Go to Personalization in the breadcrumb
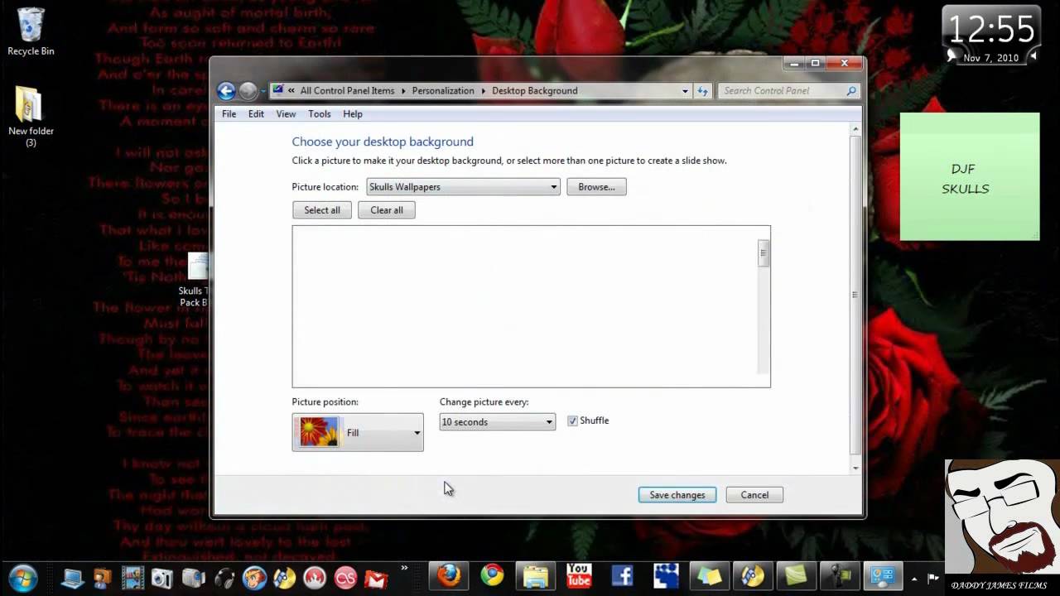The image size is (1060, 596). (443, 91)
